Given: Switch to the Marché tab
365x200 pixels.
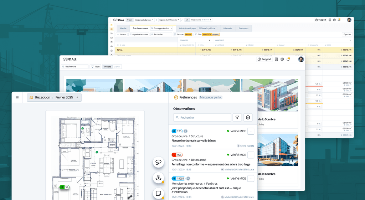Looking at the screenshot, I should (123, 29).
